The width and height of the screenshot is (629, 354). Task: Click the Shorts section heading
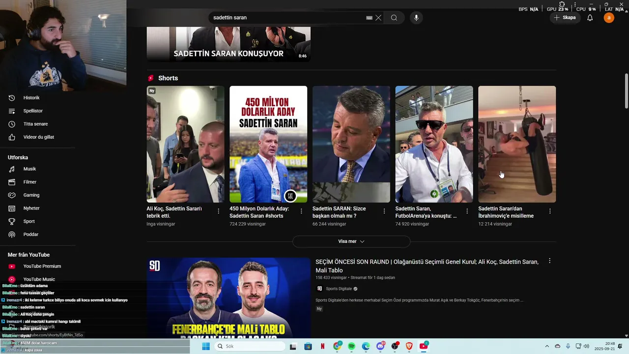pyautogui.click(x=168, y=78)
